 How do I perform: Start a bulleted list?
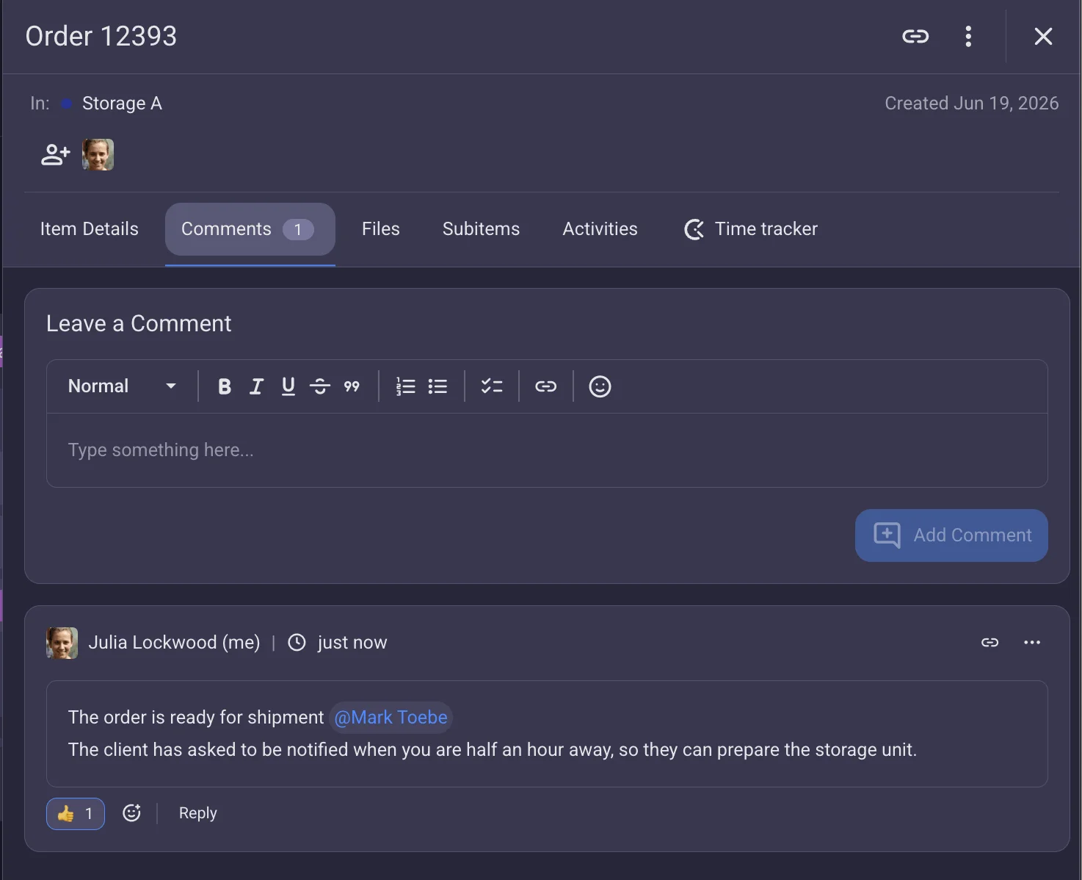pos(437,386)
